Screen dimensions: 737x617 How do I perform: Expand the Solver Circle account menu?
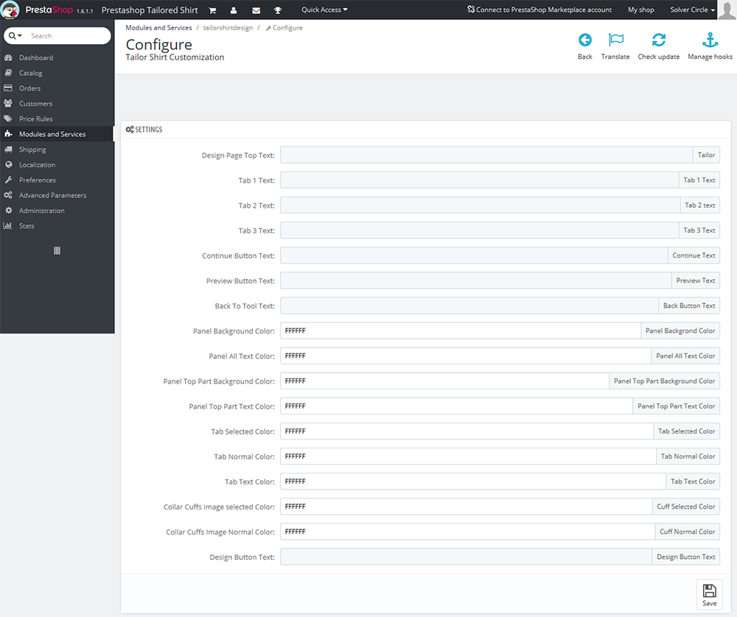click(692, 10)
